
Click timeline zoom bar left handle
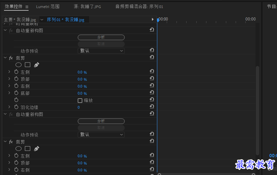coord(159,174)
